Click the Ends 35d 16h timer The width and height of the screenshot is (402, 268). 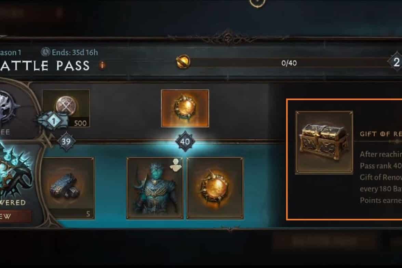coord(75,53)
